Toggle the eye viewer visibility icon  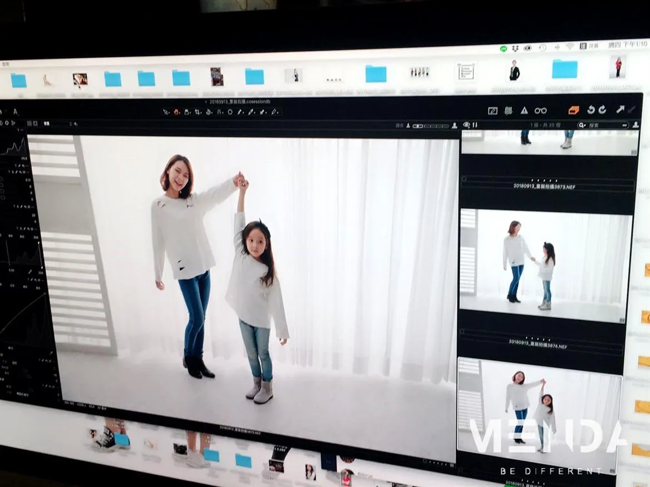pyautogui.click(x=466, y=125)
